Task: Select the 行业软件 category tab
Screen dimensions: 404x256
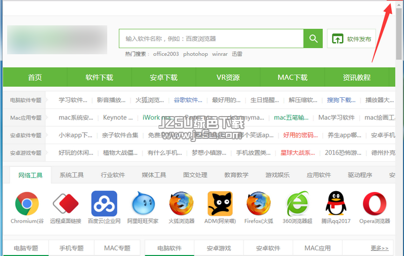Action: (x=113, y=175)
